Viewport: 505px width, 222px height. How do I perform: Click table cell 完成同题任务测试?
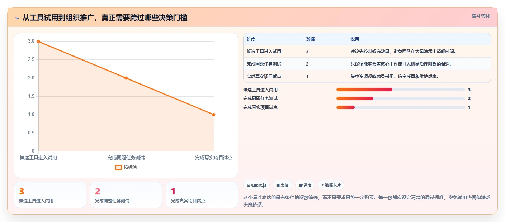(x=264, y=64)
